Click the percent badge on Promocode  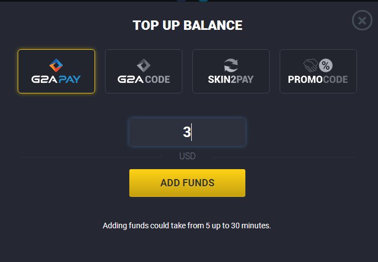(326, 65)
